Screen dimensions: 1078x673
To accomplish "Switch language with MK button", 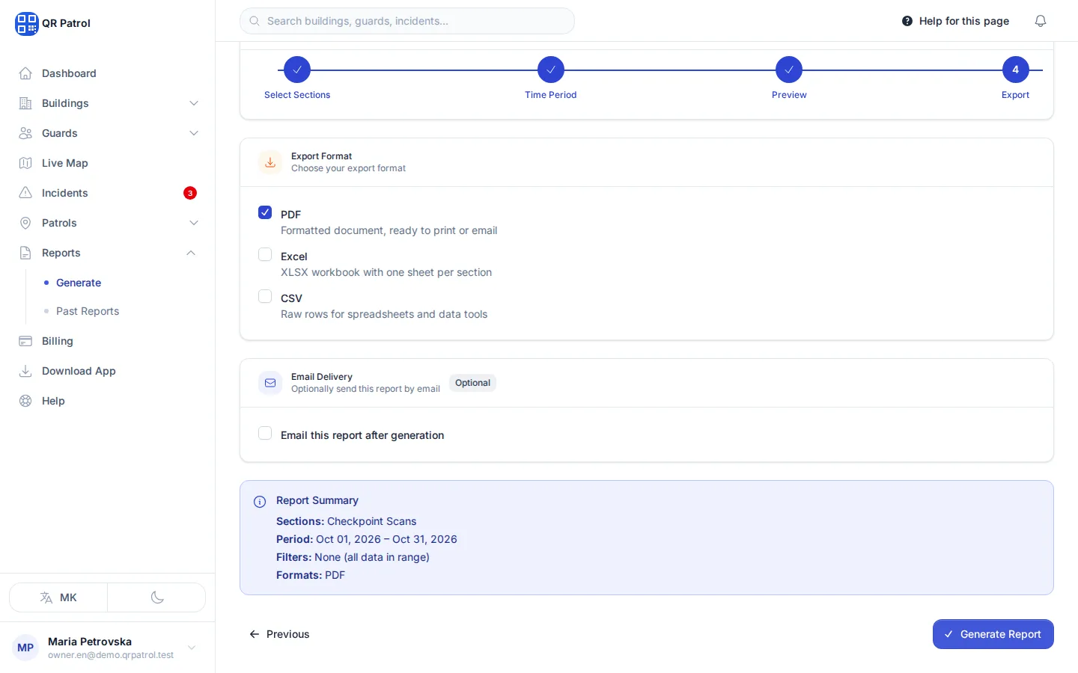I will point(58,597).
